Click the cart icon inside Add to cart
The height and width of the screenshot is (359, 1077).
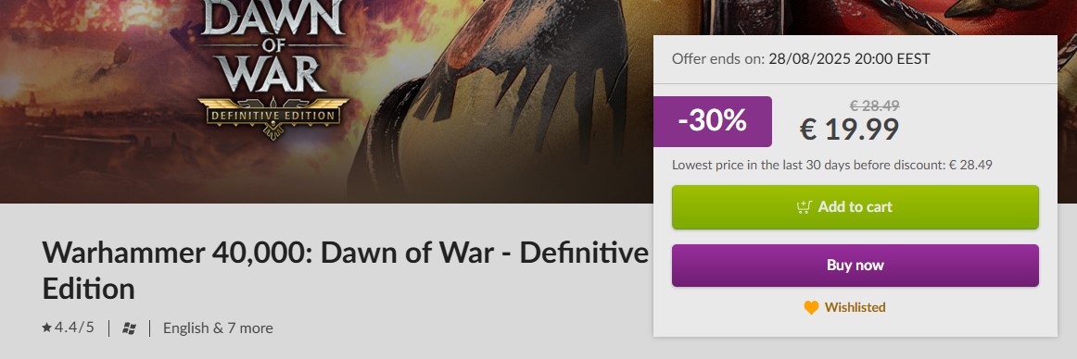804,207
